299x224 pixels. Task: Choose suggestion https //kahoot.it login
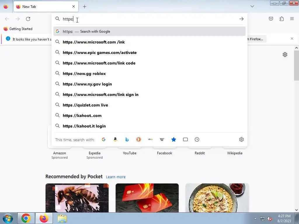(149, 126)
